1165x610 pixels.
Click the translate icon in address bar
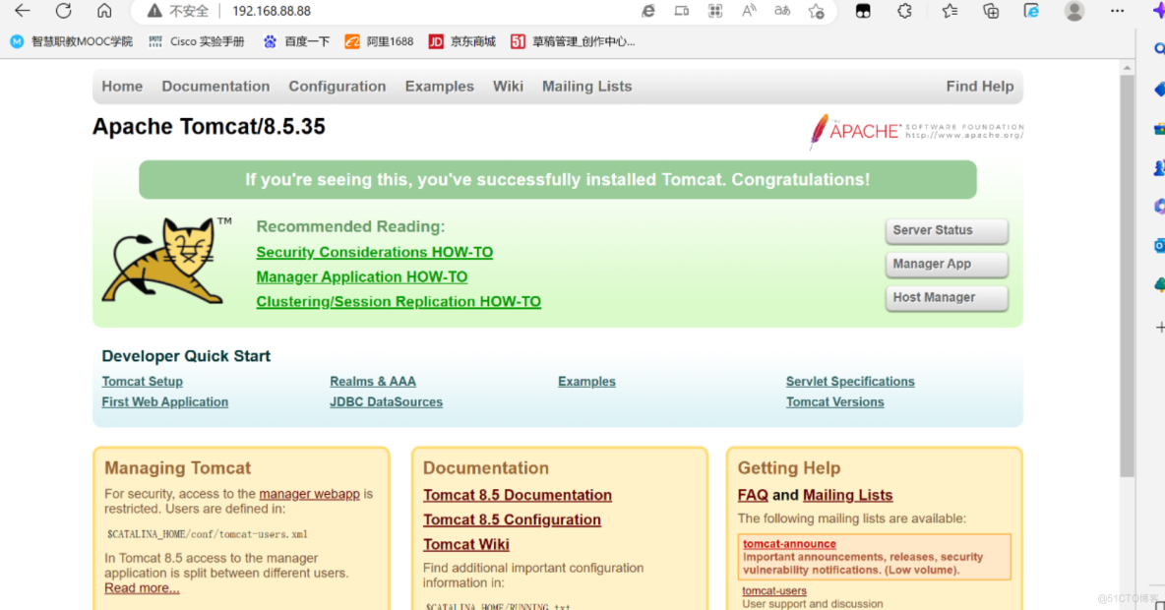pyautogui.click(x=782, y=11)
